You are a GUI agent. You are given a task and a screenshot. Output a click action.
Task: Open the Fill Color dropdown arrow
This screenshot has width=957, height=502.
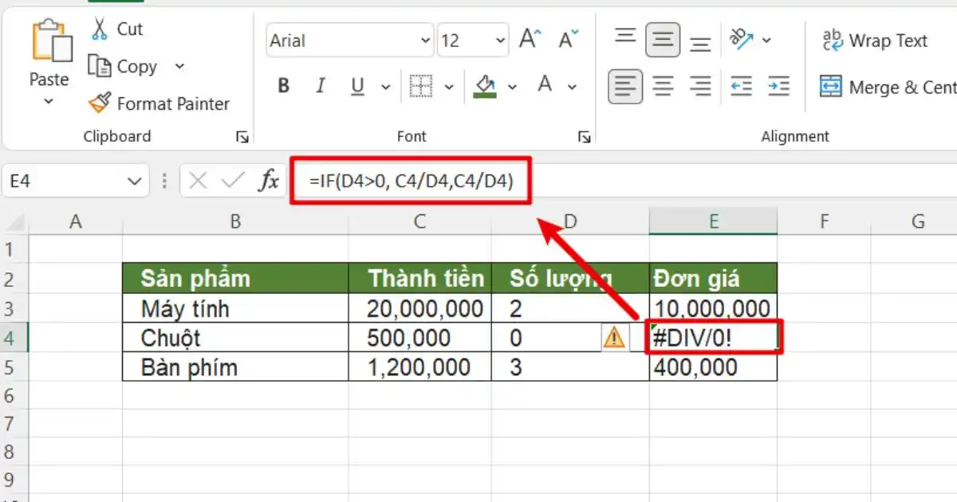click(512, 86)
